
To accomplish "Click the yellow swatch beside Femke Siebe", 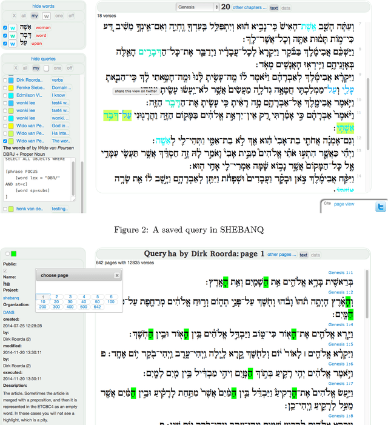I will tap(11, 88).
